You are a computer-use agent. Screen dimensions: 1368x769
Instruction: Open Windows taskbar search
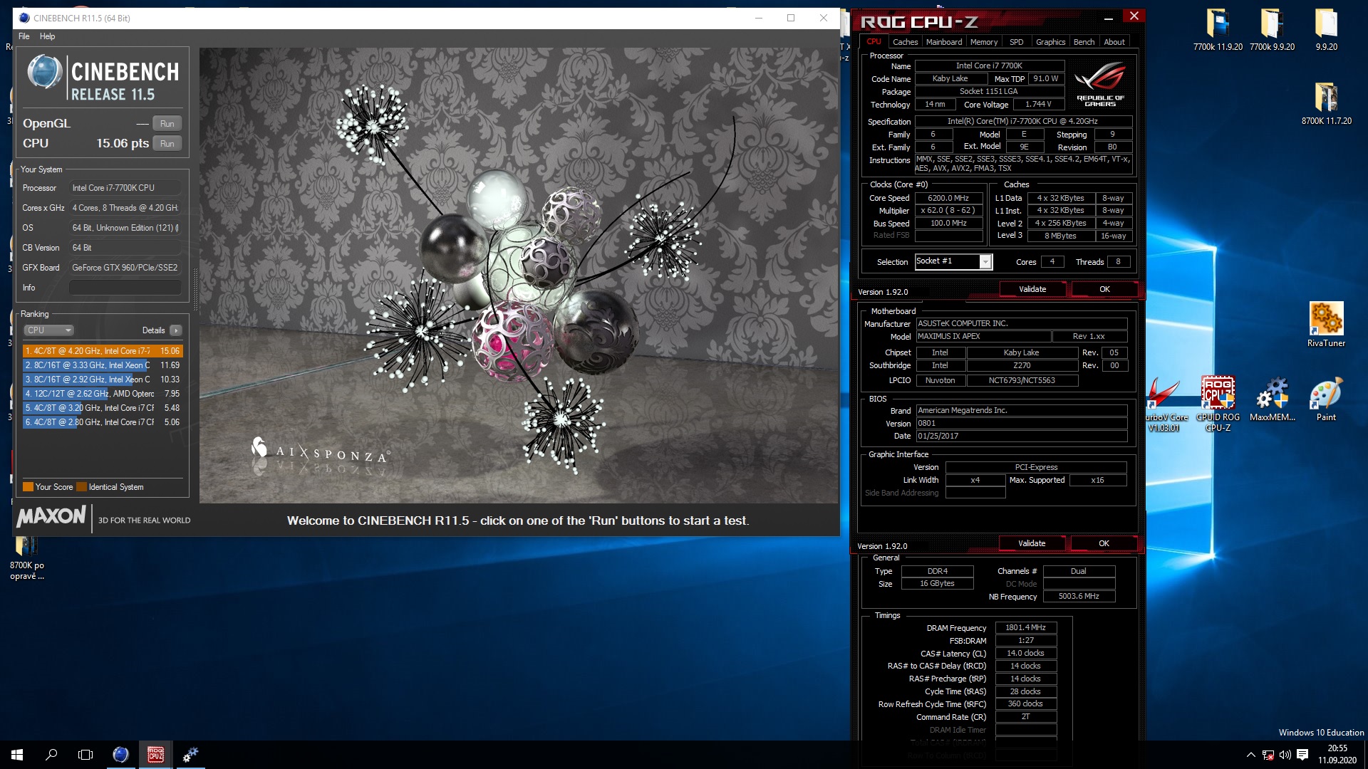(51, 755)
